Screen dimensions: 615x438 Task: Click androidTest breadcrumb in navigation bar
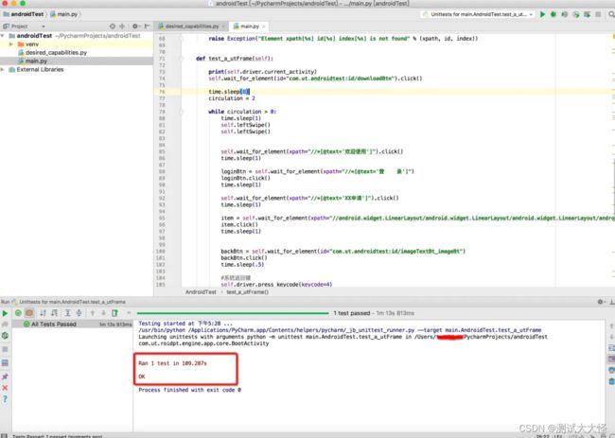coord(24,14)
